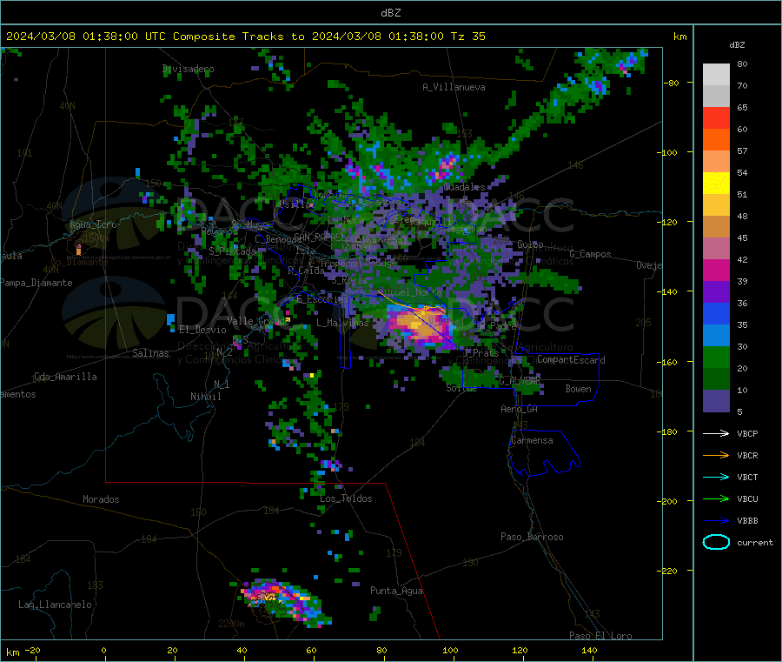Click the 'A_Villanueva' map label
This screenshot has width=782, height=662.
[454, 87]
